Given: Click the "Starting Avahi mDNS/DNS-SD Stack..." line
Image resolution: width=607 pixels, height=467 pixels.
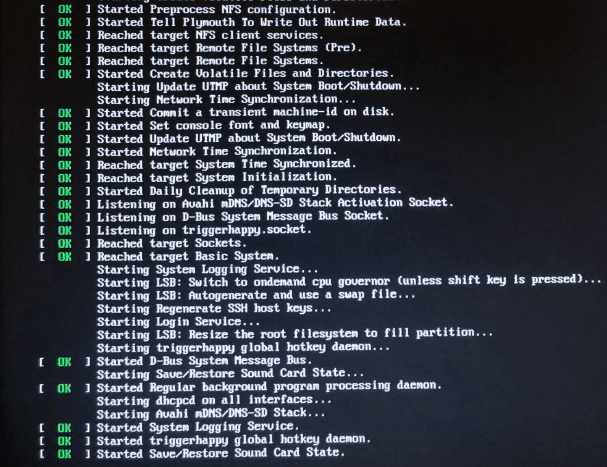Looking at the screenshot, I should (x=211, y=413).
